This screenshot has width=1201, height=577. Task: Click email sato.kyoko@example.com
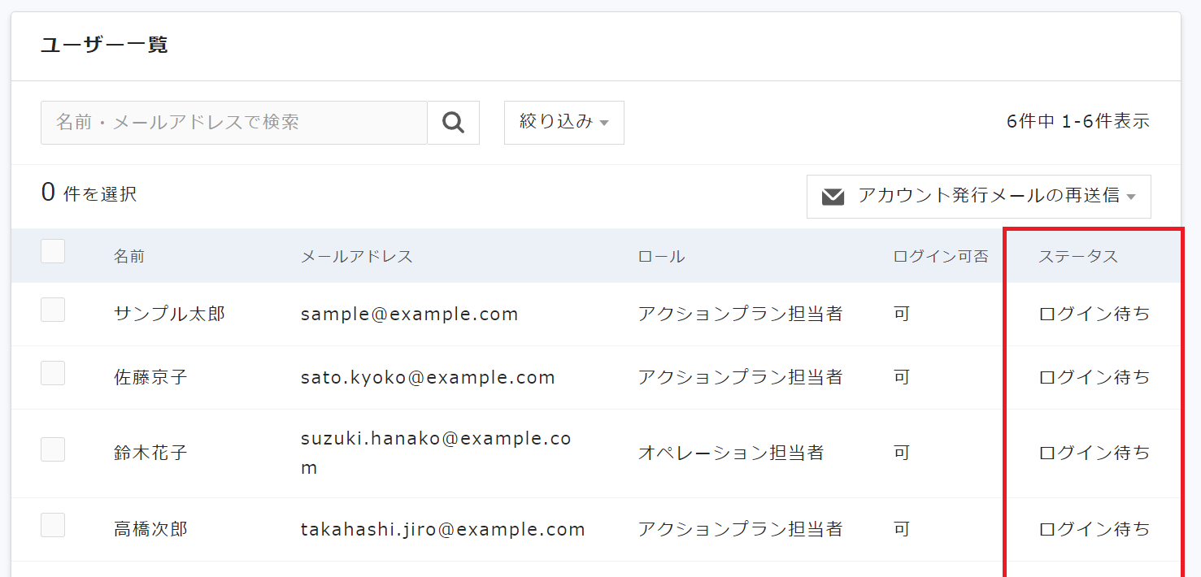click(x=428, y=377)
